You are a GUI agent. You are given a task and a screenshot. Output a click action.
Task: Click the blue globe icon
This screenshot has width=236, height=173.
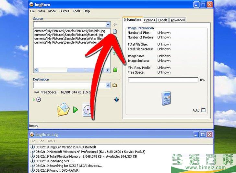116,99
